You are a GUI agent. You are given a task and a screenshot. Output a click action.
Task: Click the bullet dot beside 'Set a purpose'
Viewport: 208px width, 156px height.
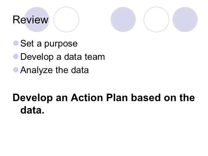pos(16,43)
